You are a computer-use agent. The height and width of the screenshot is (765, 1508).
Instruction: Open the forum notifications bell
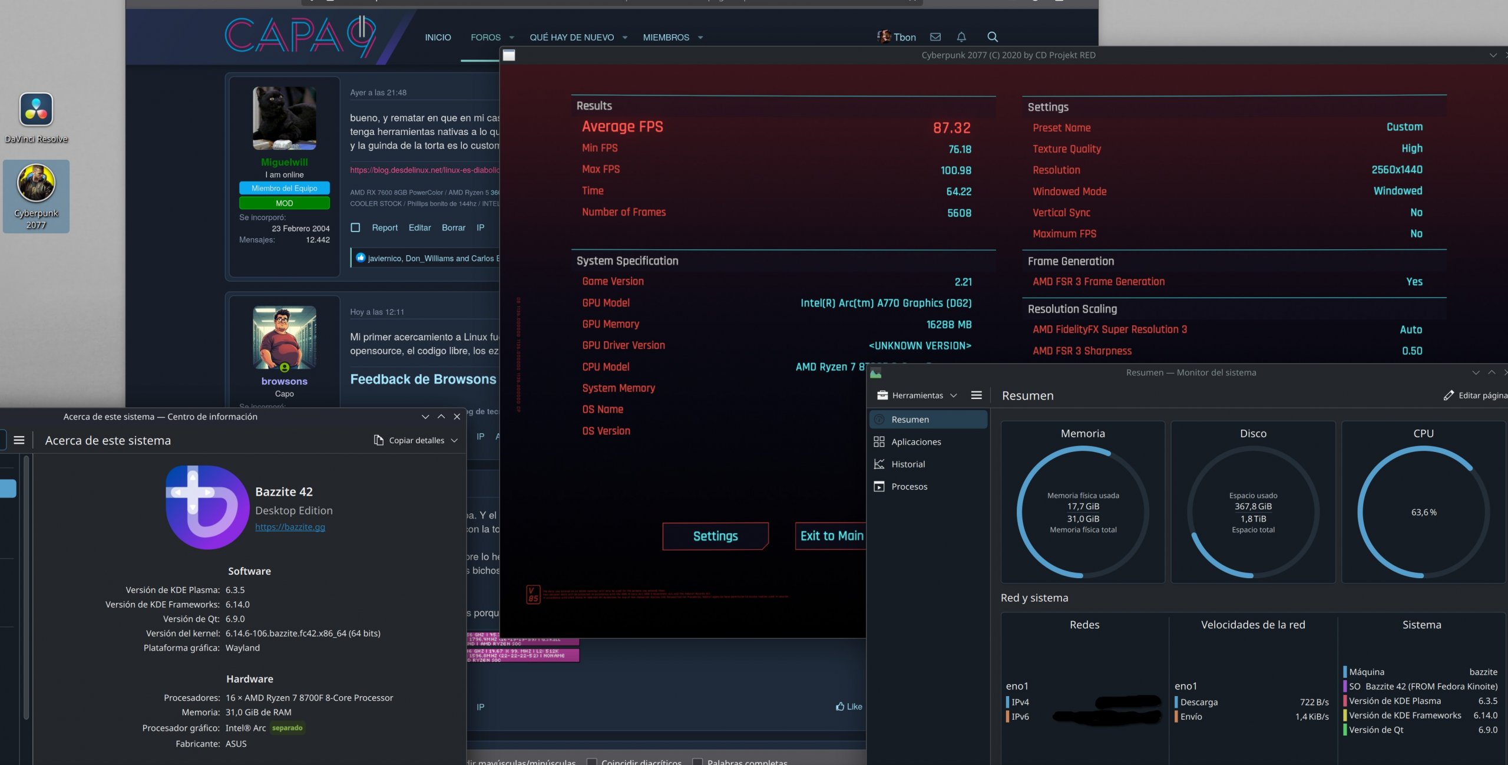961,37
